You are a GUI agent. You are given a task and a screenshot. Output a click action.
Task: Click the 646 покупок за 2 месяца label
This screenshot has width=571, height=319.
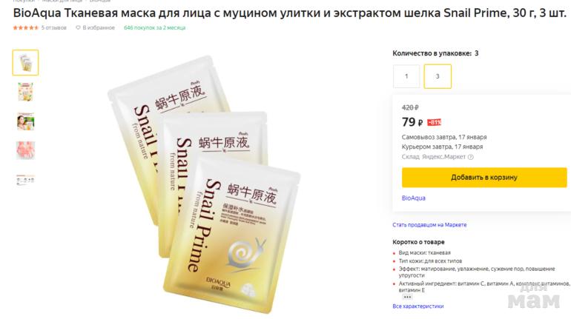pos(155,27)
